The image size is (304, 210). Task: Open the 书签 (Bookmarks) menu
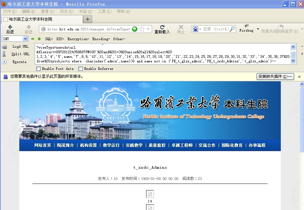click(x=86, y=11)
